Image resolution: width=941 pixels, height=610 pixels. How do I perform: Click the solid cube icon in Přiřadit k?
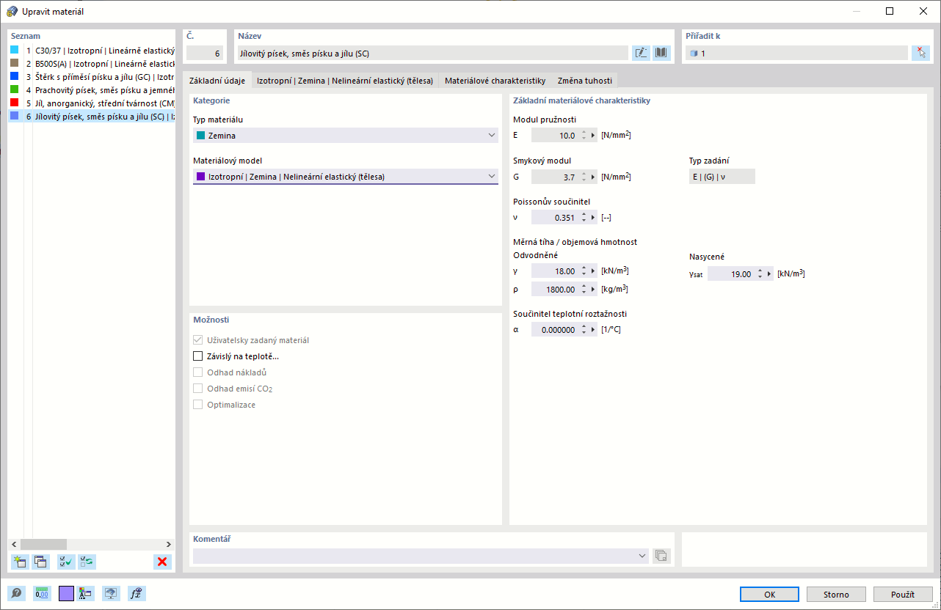click(x=694, y=54)
